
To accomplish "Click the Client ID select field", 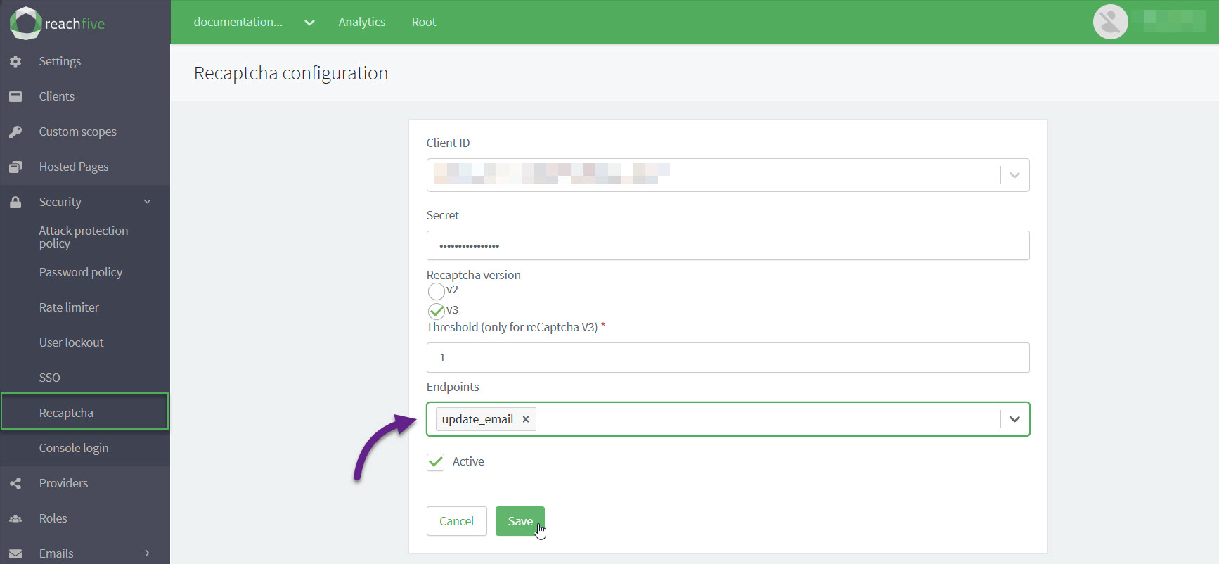I will 728,175.
